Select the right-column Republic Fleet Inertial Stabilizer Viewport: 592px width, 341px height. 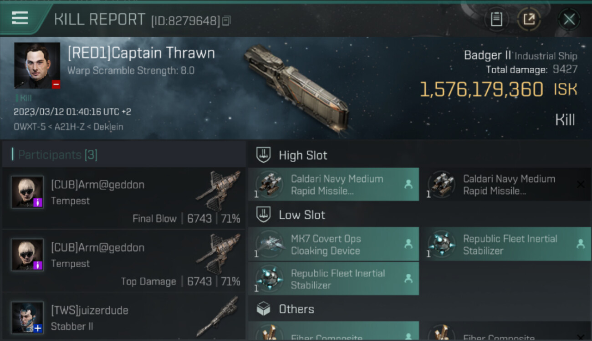tap(510, 245)
